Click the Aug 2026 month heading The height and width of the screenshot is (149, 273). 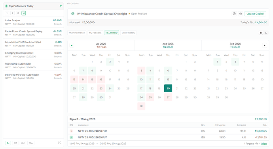(x=168, y=44)
